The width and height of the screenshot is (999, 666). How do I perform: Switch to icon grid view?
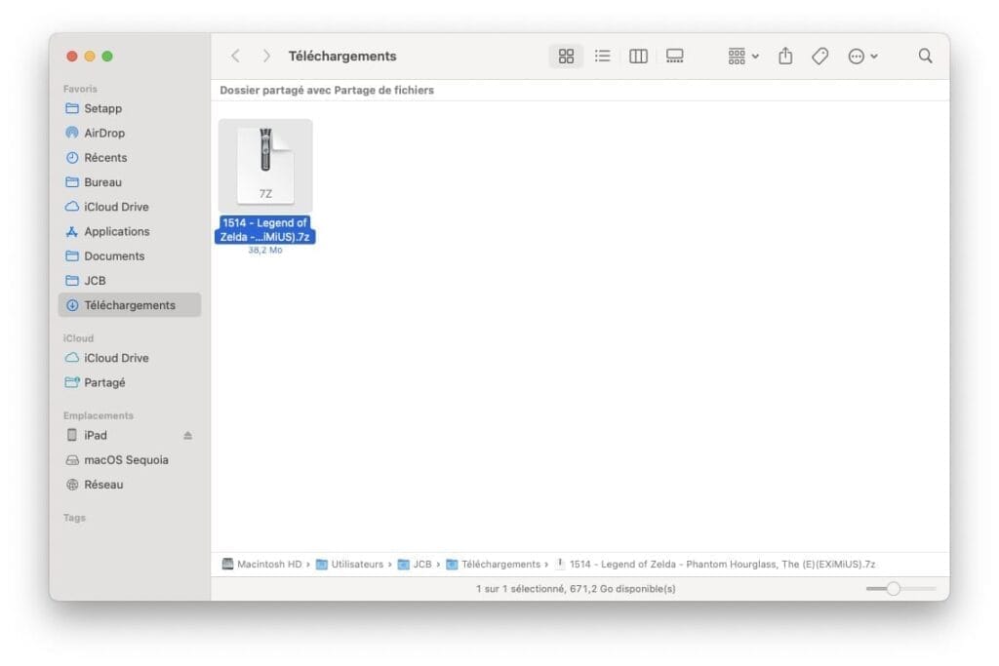pyautogui.click(x=566, y=57)
